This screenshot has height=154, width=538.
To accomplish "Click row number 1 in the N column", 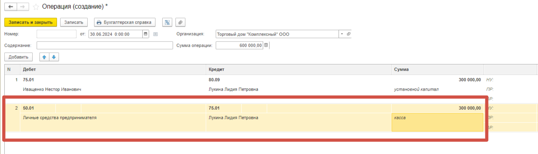I will click(16, 80).
